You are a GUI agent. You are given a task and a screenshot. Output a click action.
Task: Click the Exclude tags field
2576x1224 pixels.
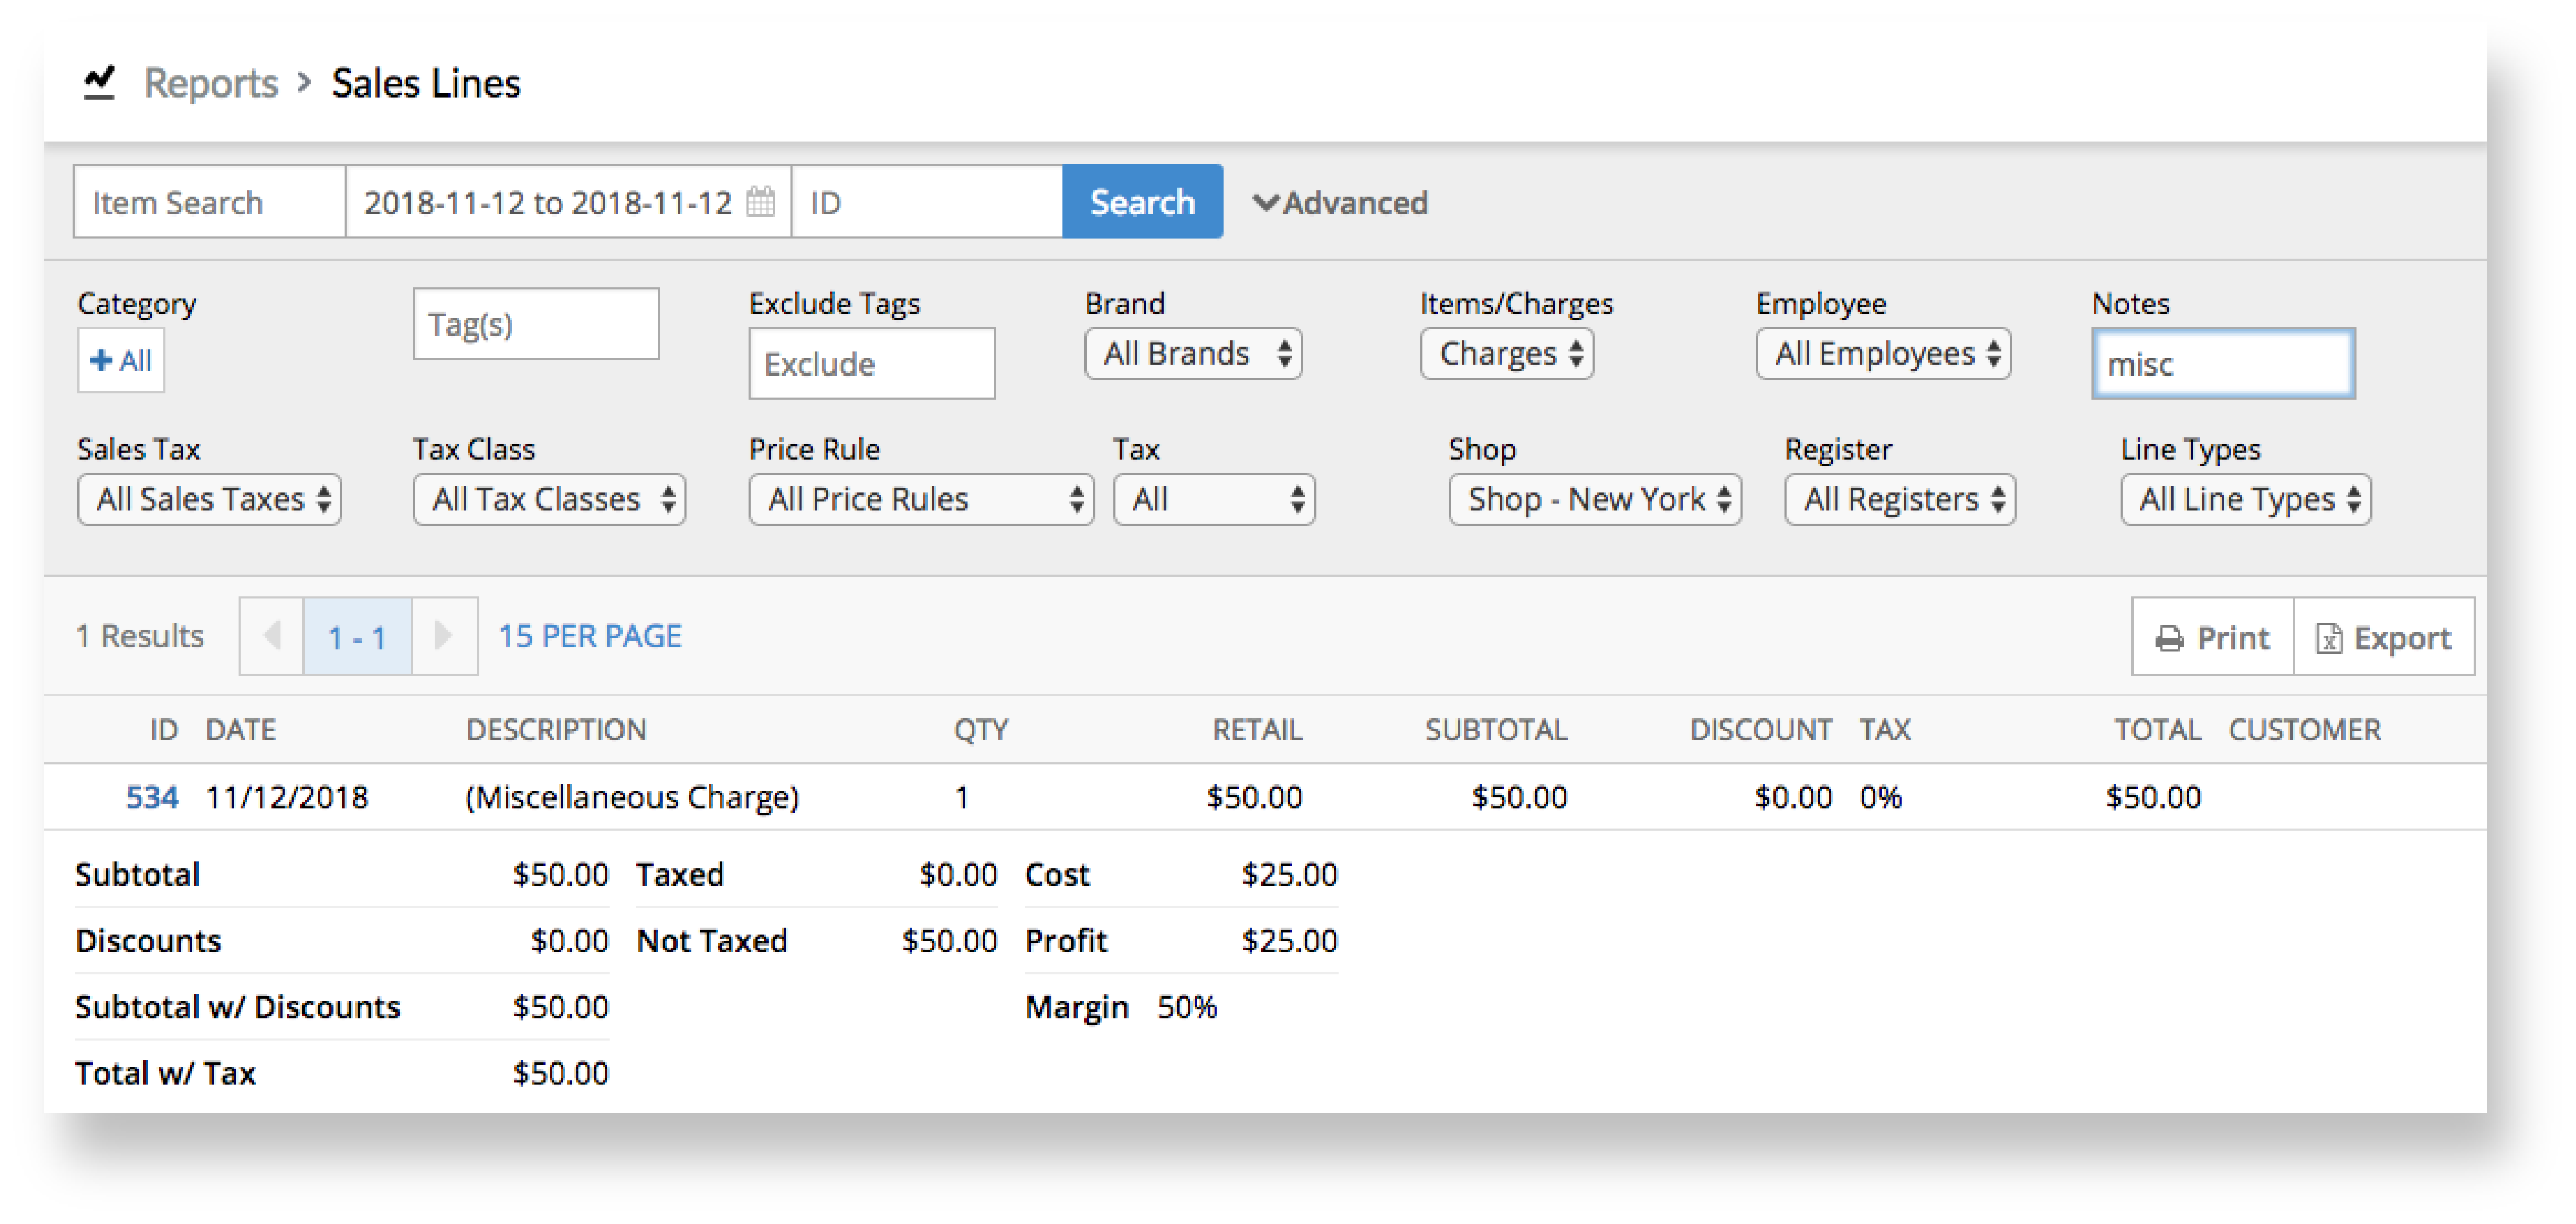[x=872, y=363]
